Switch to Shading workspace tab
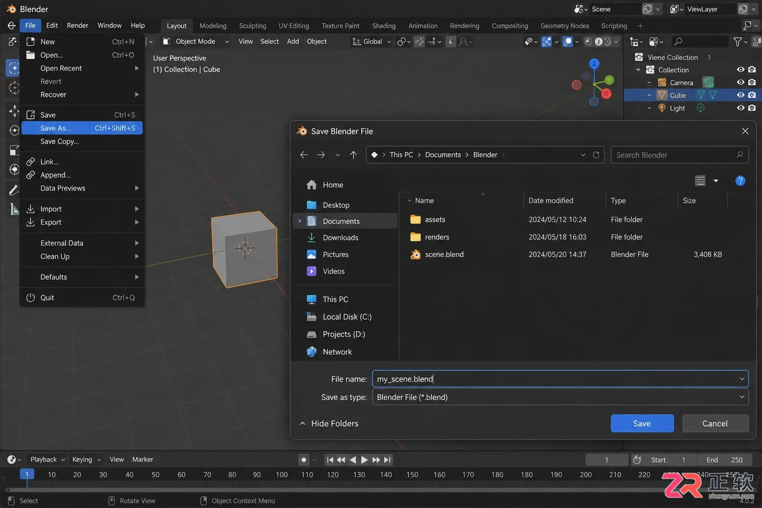 pos(384,25)
